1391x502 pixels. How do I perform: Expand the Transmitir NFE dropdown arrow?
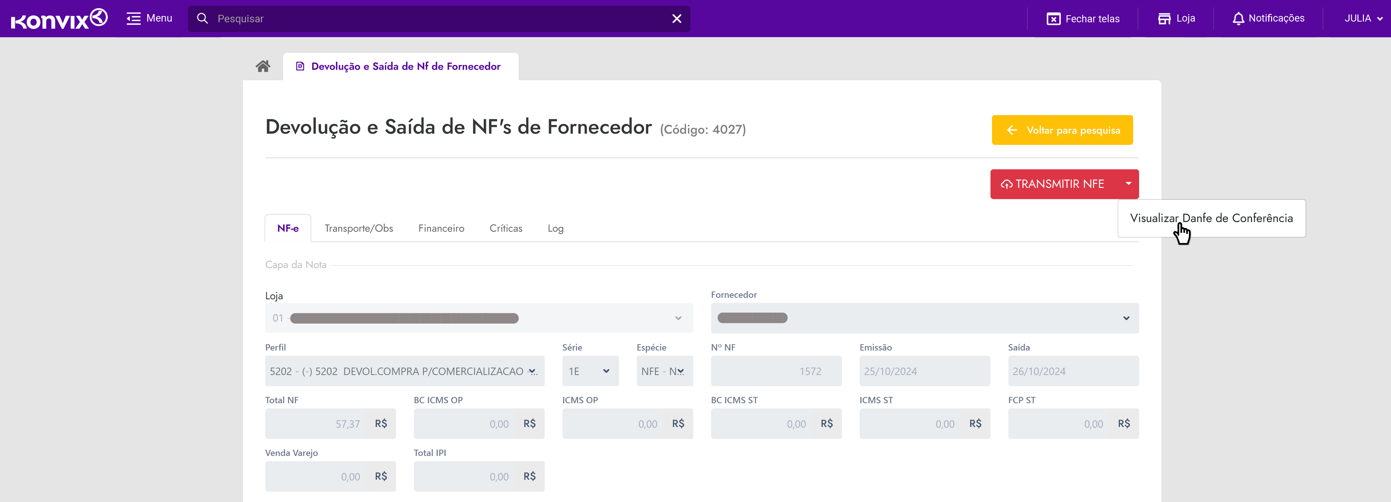[1128, 184]
